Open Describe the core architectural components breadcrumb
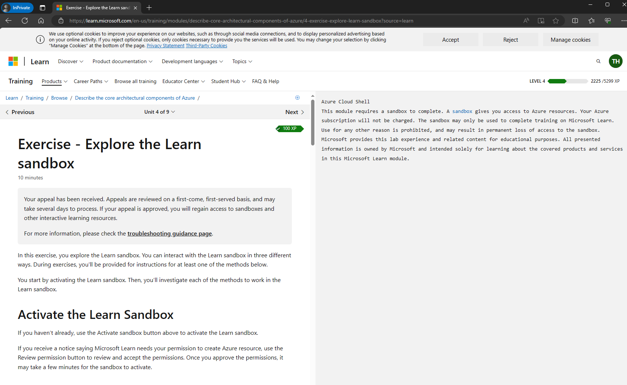 click(135, 98)
